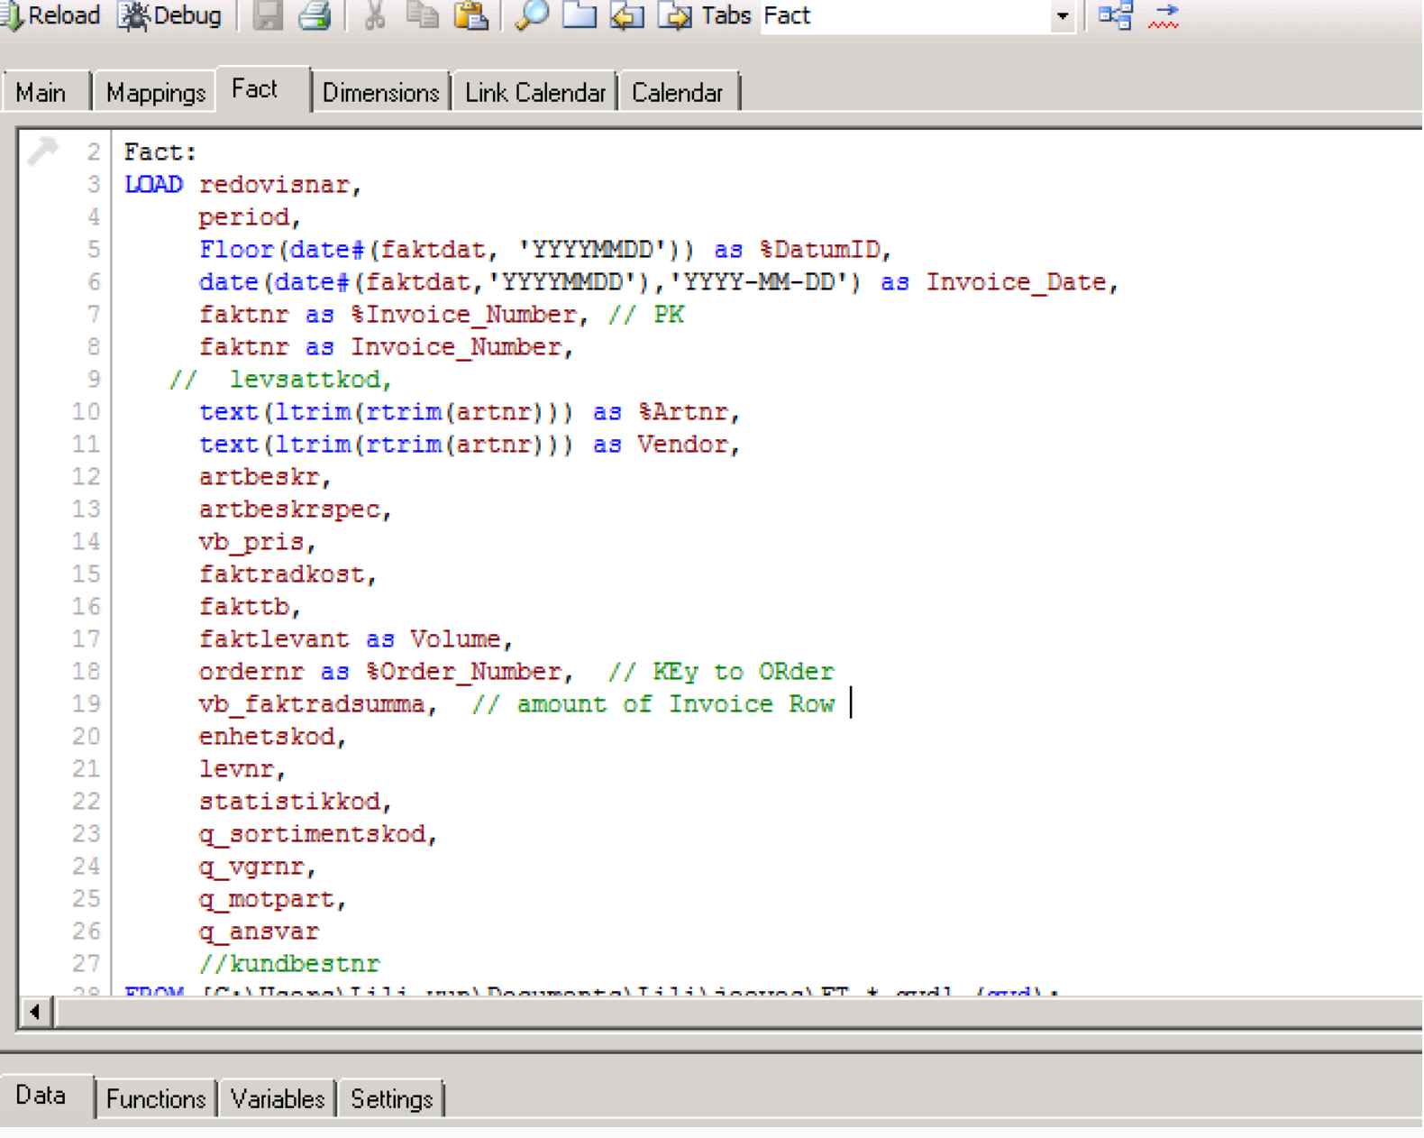Copy selection with copy icon
1424x1138 pixels.
(x=422, y=15)
